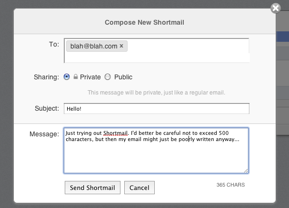Send the message with Send Shortmail
The width and height of the screenshot is (289, 208).
[x=92, y=188]
